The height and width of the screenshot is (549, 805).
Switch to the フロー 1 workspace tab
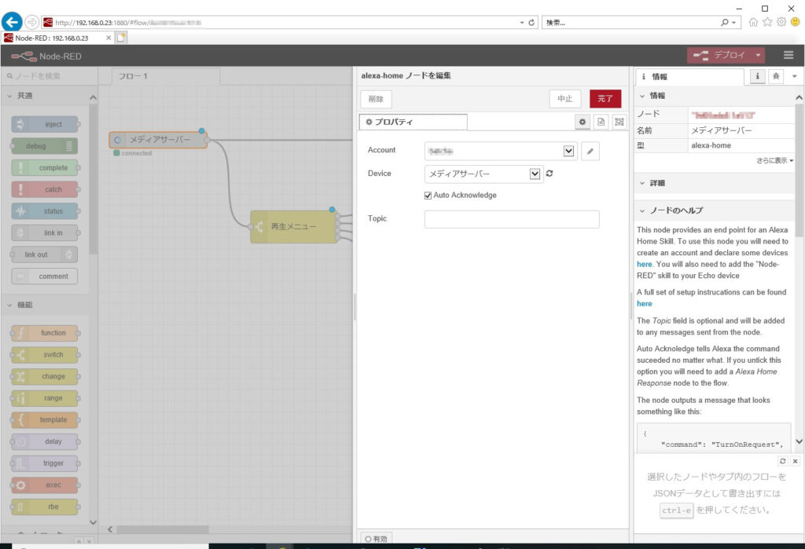coord(166,76)
